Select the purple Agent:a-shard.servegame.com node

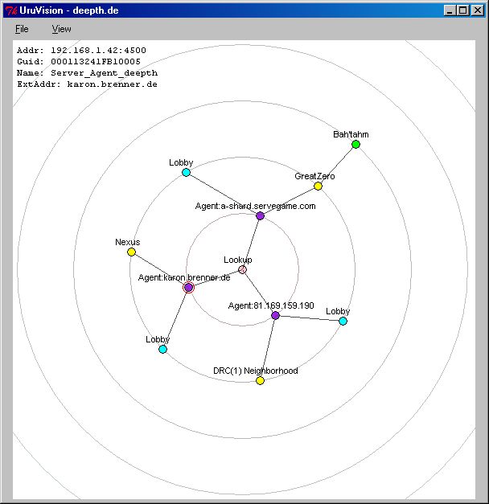coord(261,215)
